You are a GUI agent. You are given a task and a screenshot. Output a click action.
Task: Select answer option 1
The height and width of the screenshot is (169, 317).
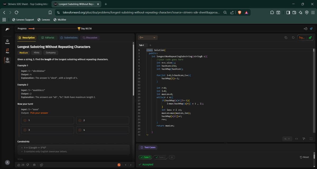[x=48, y=121]
